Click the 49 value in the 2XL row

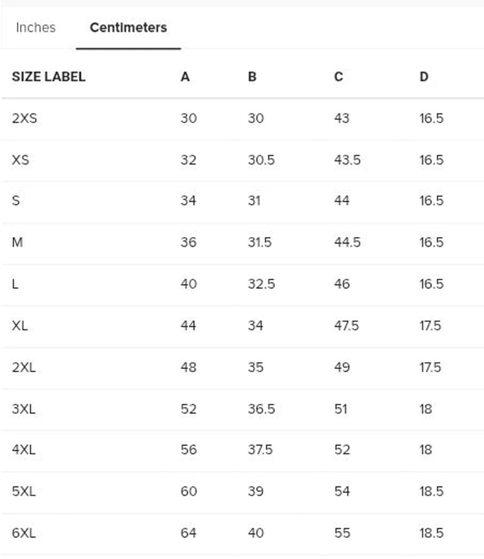tap(342, 367)
